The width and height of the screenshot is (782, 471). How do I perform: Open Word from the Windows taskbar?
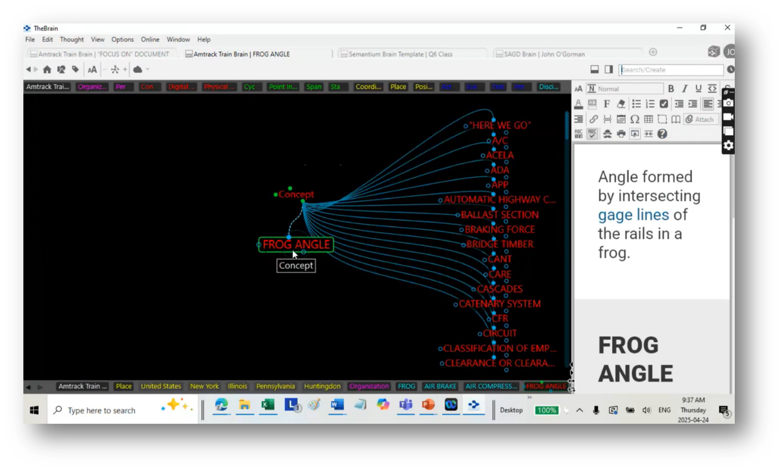[x=337, y=405]
